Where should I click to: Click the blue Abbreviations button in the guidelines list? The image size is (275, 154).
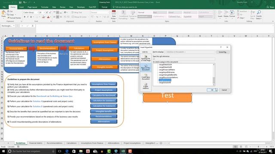pyautogui.click(x=104, y=121)
